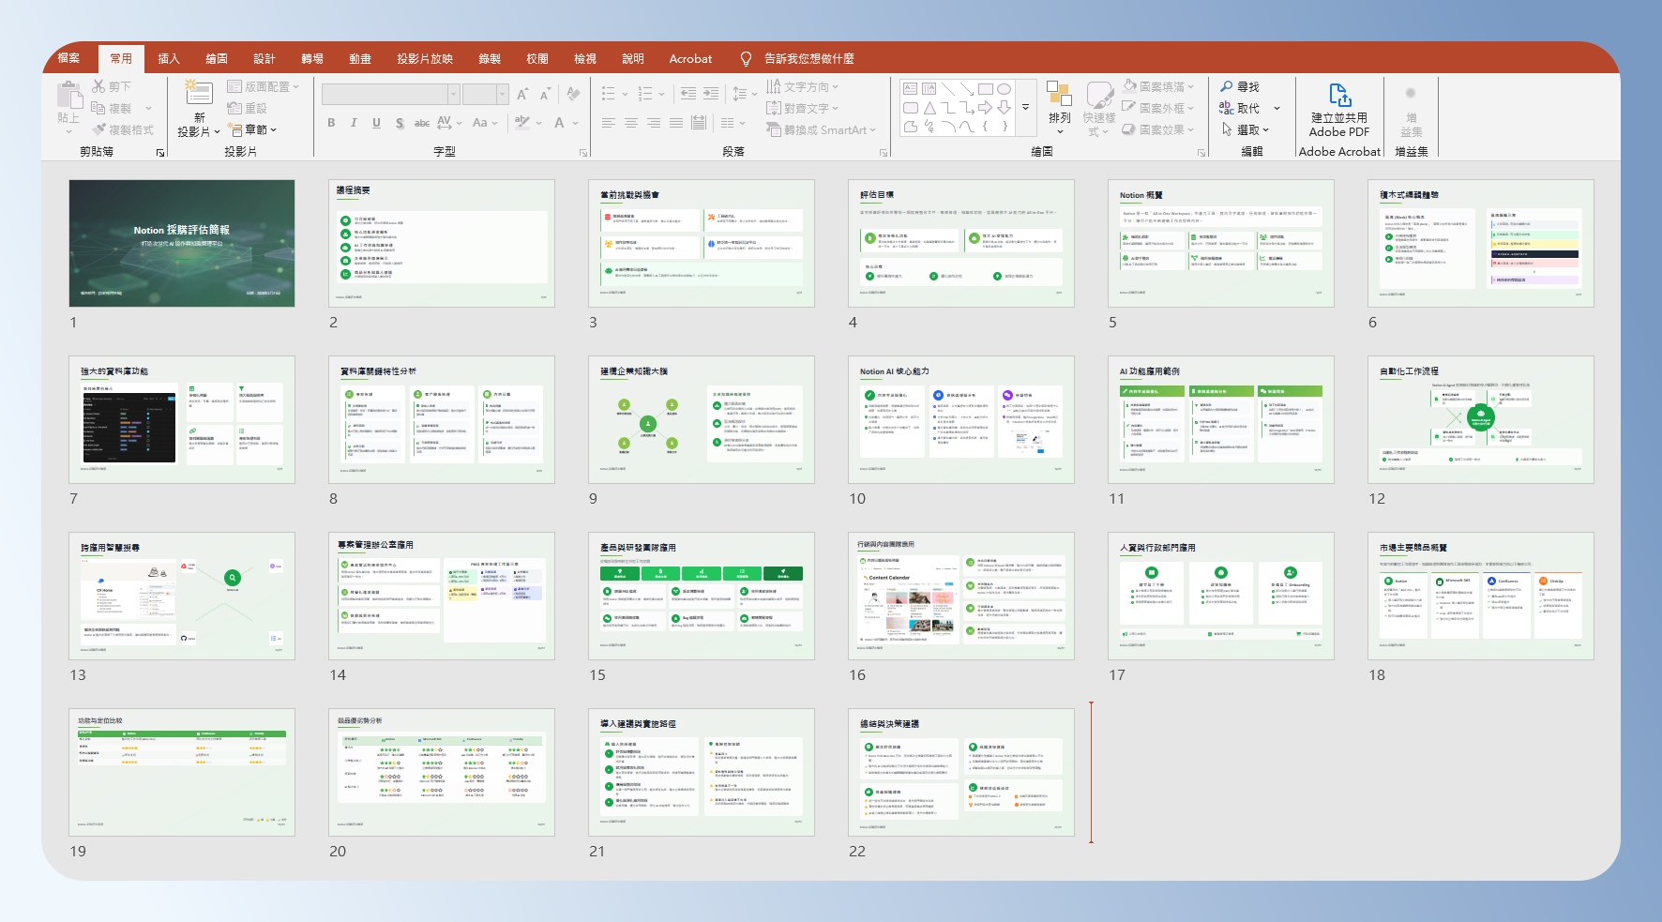Click the Find magnifier icon
Screen dimensions: 1662x922
pyautogui.click(x=1227, y=86)
